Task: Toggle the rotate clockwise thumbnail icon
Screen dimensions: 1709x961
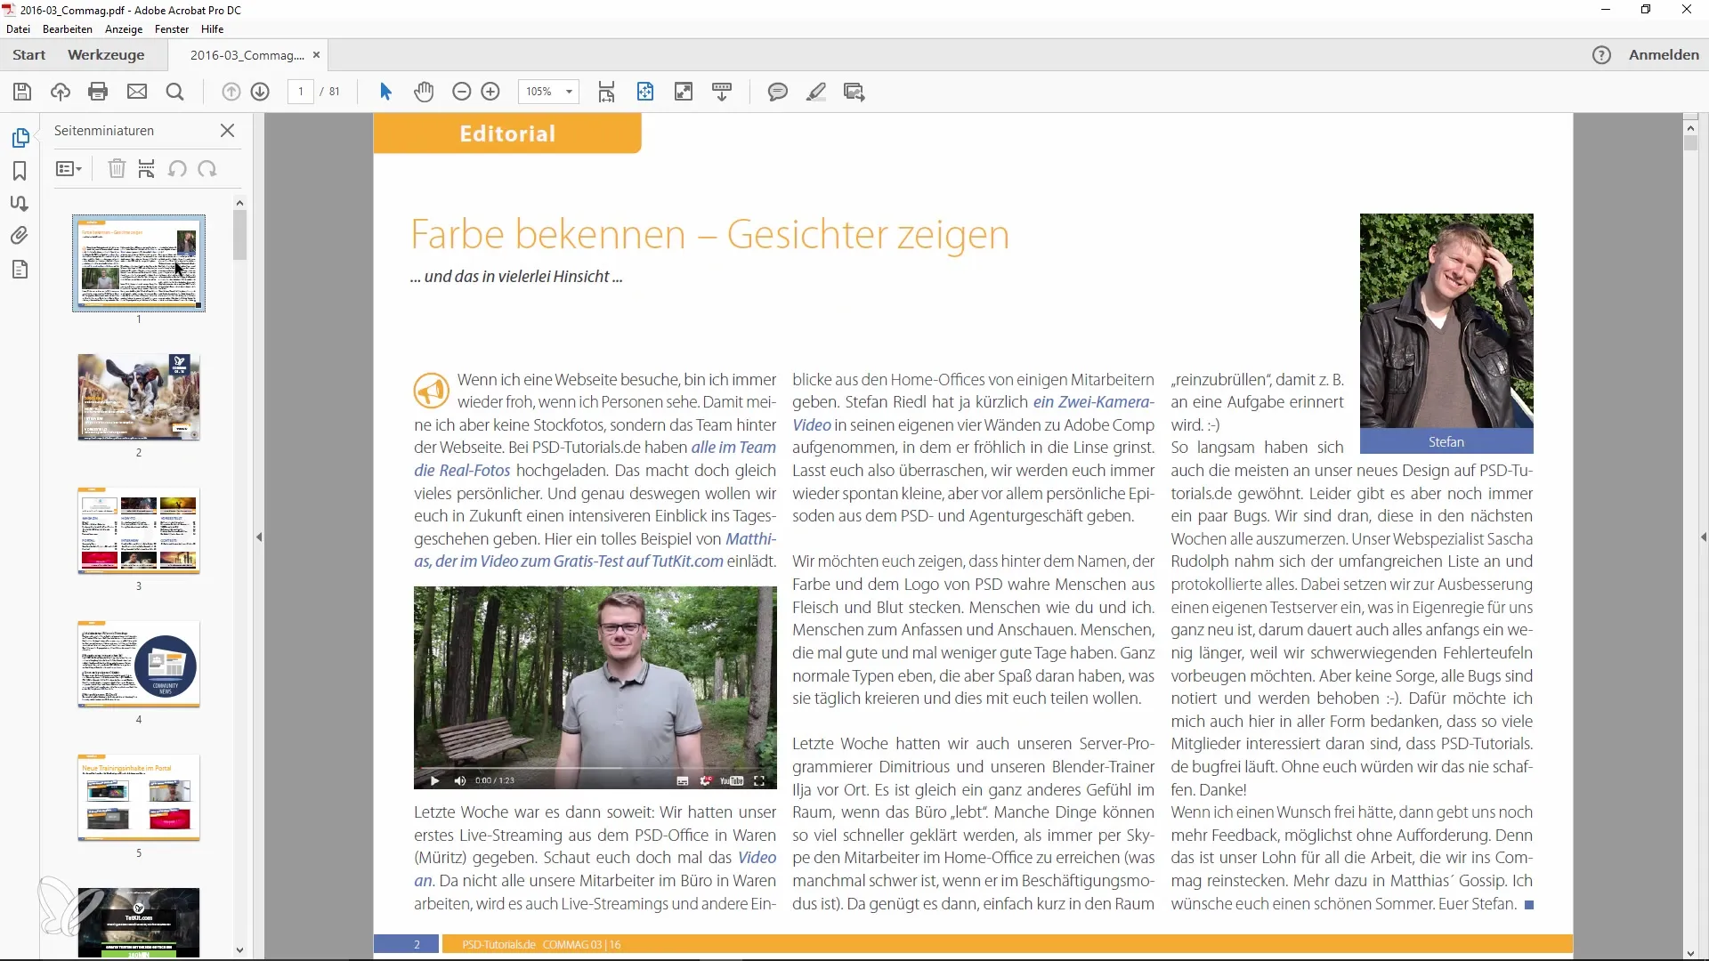Action: tap(207, 169)
